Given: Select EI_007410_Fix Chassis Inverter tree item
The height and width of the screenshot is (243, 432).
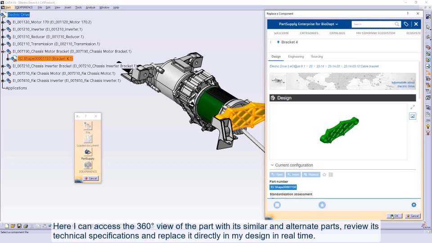Looking at the screenshot, I should click(x=67, y=81).
